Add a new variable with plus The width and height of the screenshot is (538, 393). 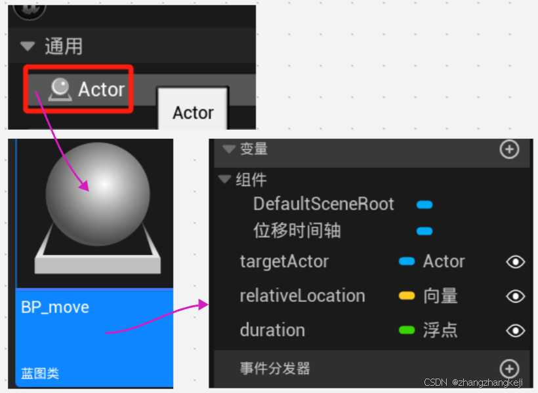tap(509, 149)
